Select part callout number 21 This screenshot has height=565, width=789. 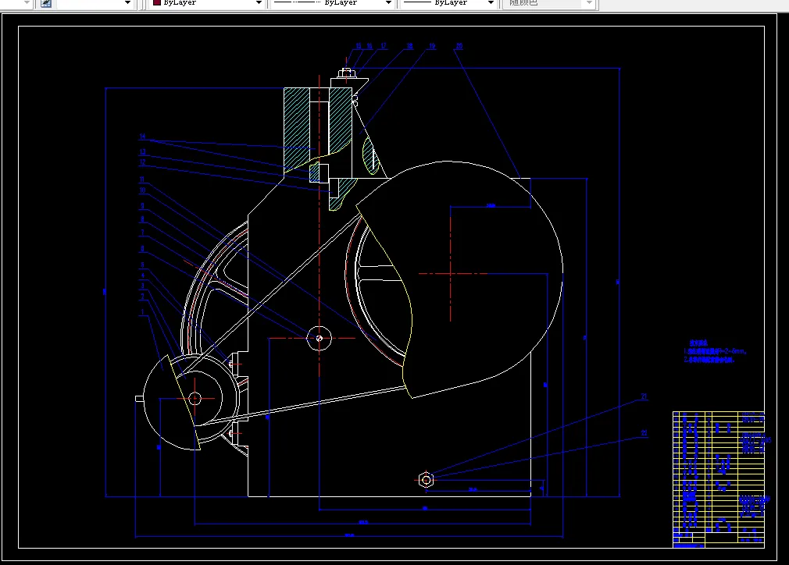[644, 396]
